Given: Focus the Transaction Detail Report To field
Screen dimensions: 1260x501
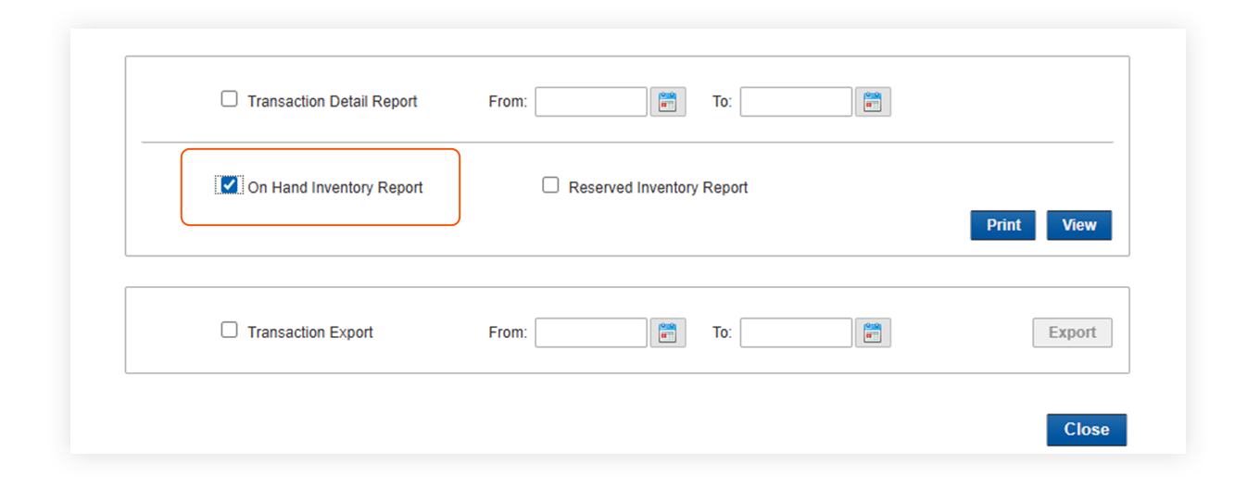Looking at the screenshot, I should [x=796, y=102].
